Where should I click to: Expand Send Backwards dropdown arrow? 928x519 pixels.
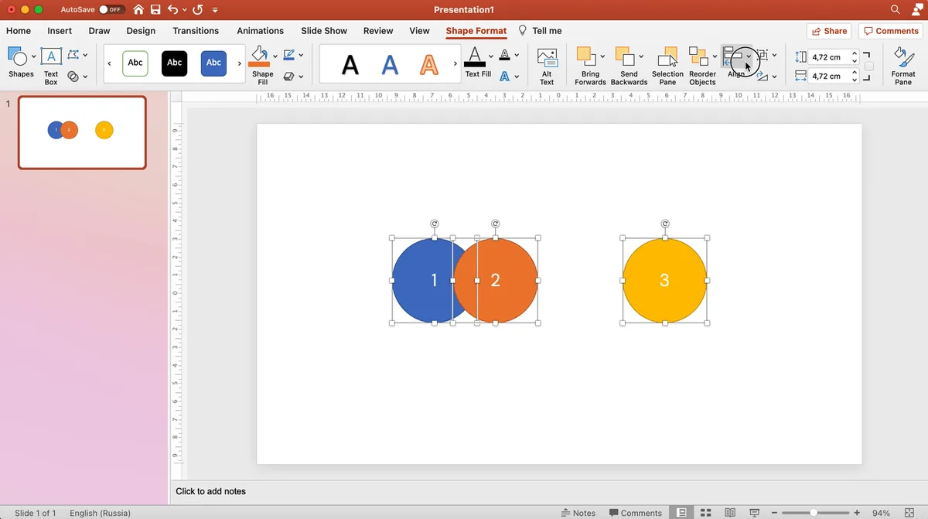pos(641,56)
